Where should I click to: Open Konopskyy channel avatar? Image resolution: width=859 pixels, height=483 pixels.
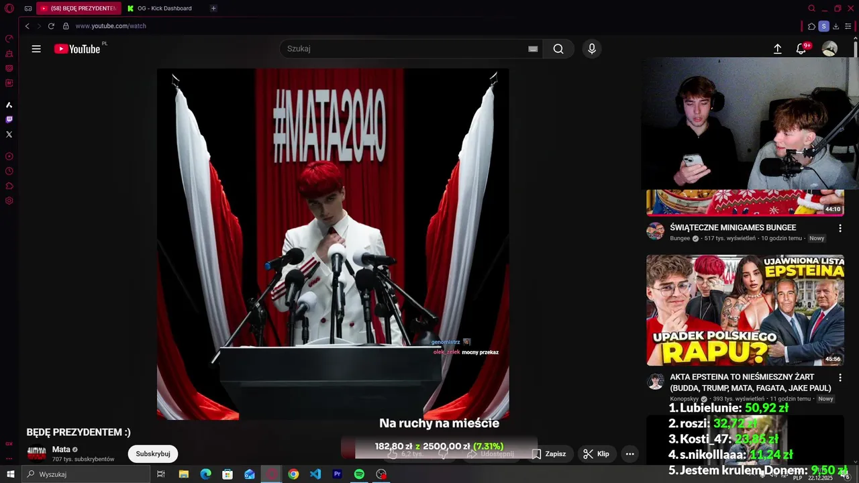[x=655, y=382]
